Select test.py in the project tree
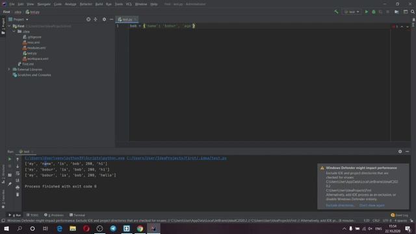Viewport: 416px width, 234px height. pyautogui.click(x=30, y=53)
